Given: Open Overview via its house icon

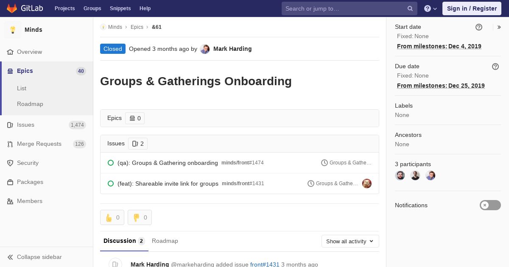Looking at the screenshot, I should (x=10, y=52).
